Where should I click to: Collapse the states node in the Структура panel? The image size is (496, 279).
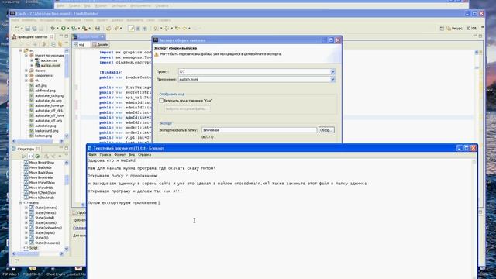pos(21,202)
